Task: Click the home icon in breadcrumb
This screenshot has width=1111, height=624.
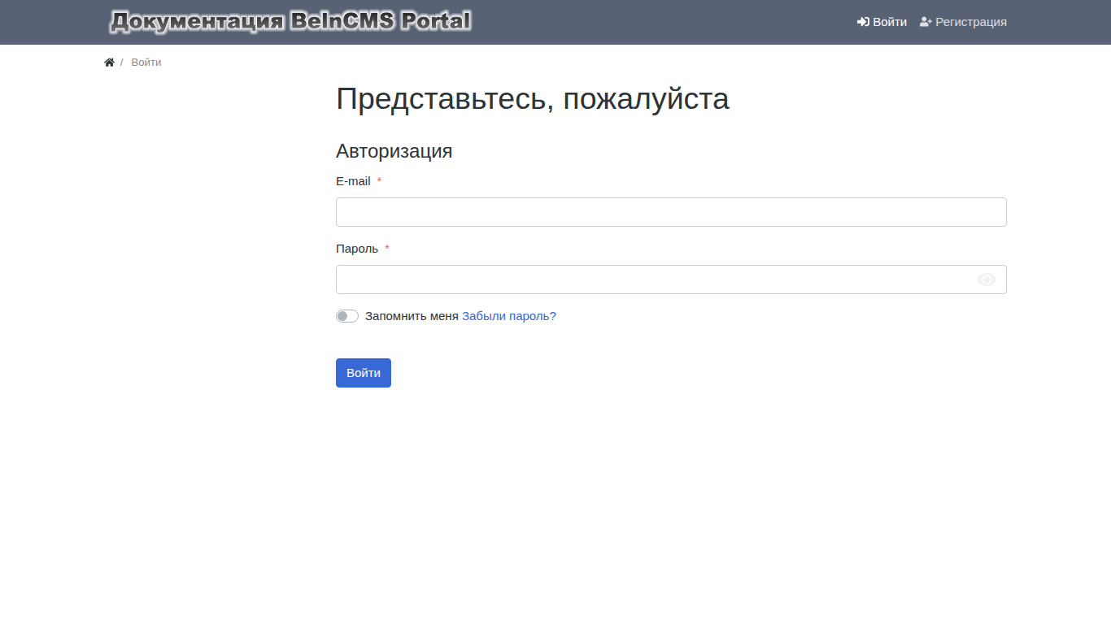Action: 109,63
